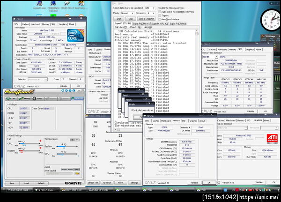
Task: Open the CINEBENCH R10 desktop shortcut
Action: click(x=53, y=6)
